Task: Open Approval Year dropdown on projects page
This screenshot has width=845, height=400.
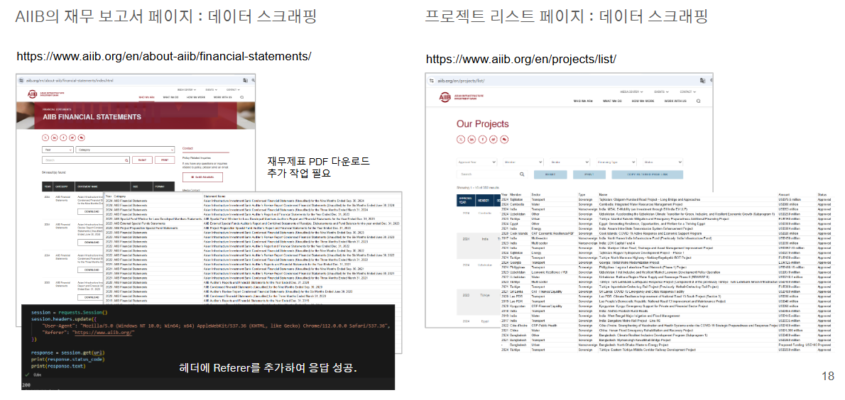Action: (476, 162)
